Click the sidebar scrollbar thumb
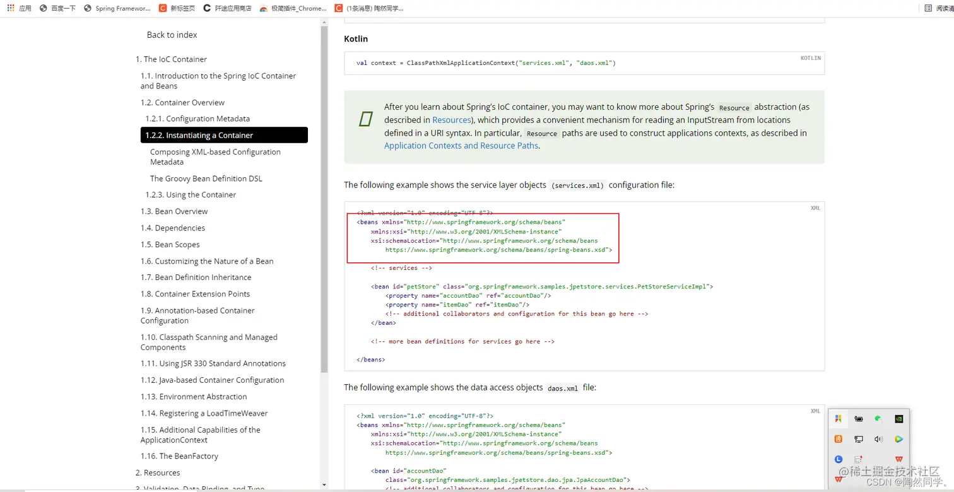 (x=324, y=199)
